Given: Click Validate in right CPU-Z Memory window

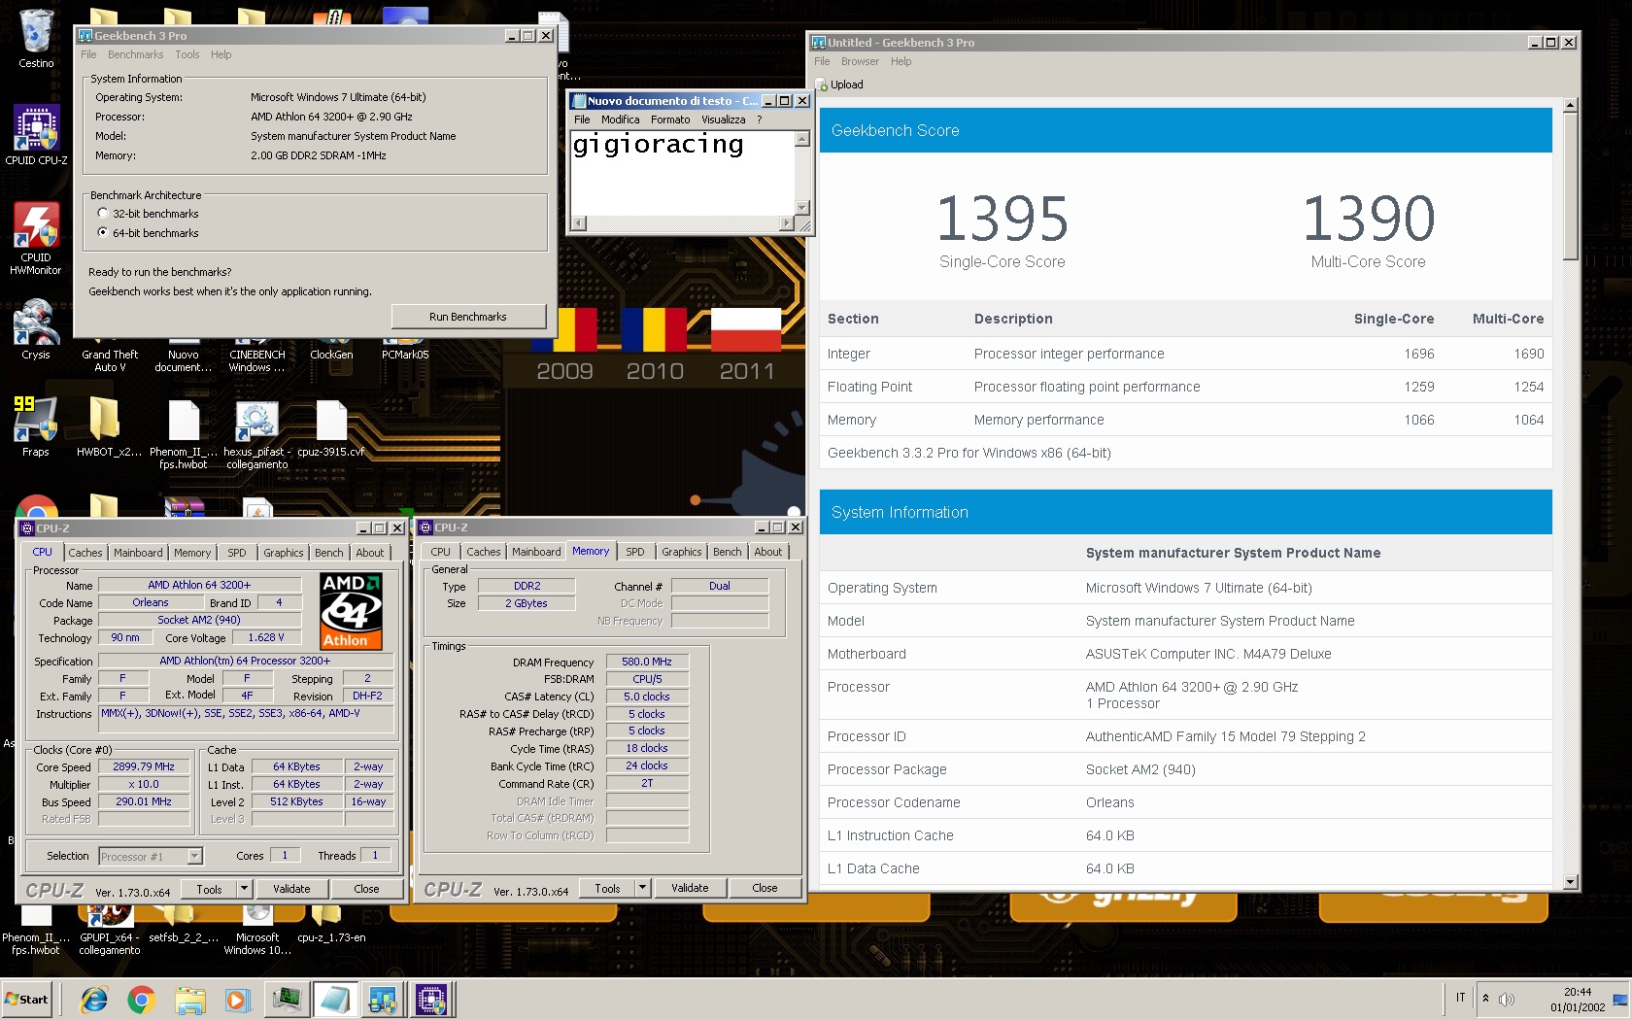Looking at the screenshot, I should (x=690, y=888).
